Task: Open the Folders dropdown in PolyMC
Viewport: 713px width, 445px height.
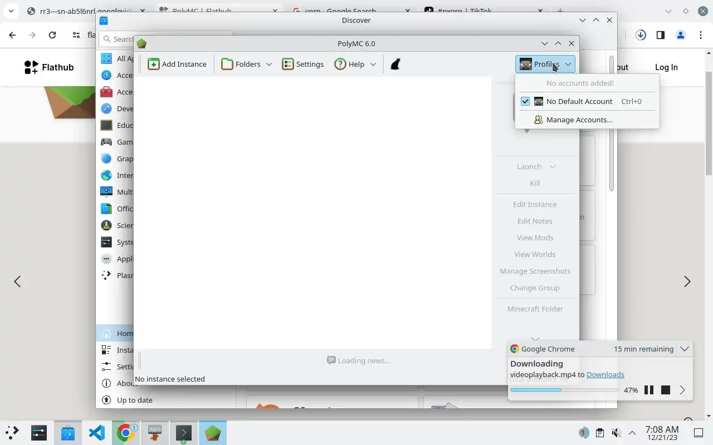Action: tap(247, 64)
